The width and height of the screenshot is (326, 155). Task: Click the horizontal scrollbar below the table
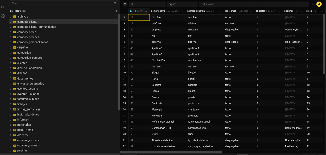coord(171,152)
